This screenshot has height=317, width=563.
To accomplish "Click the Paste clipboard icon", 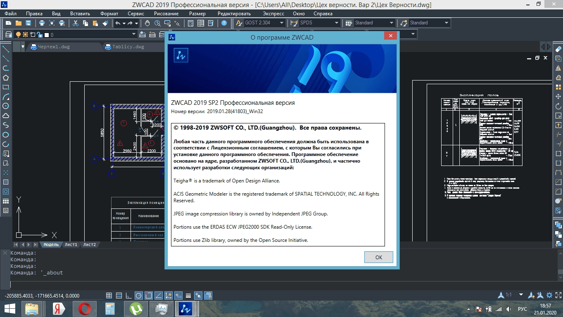I will pyautogui.click(x=95, y=23).
